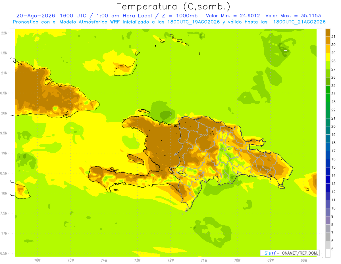Click color scale label '6'
This screenshot has width=341, height=264.
coord(332,241)
